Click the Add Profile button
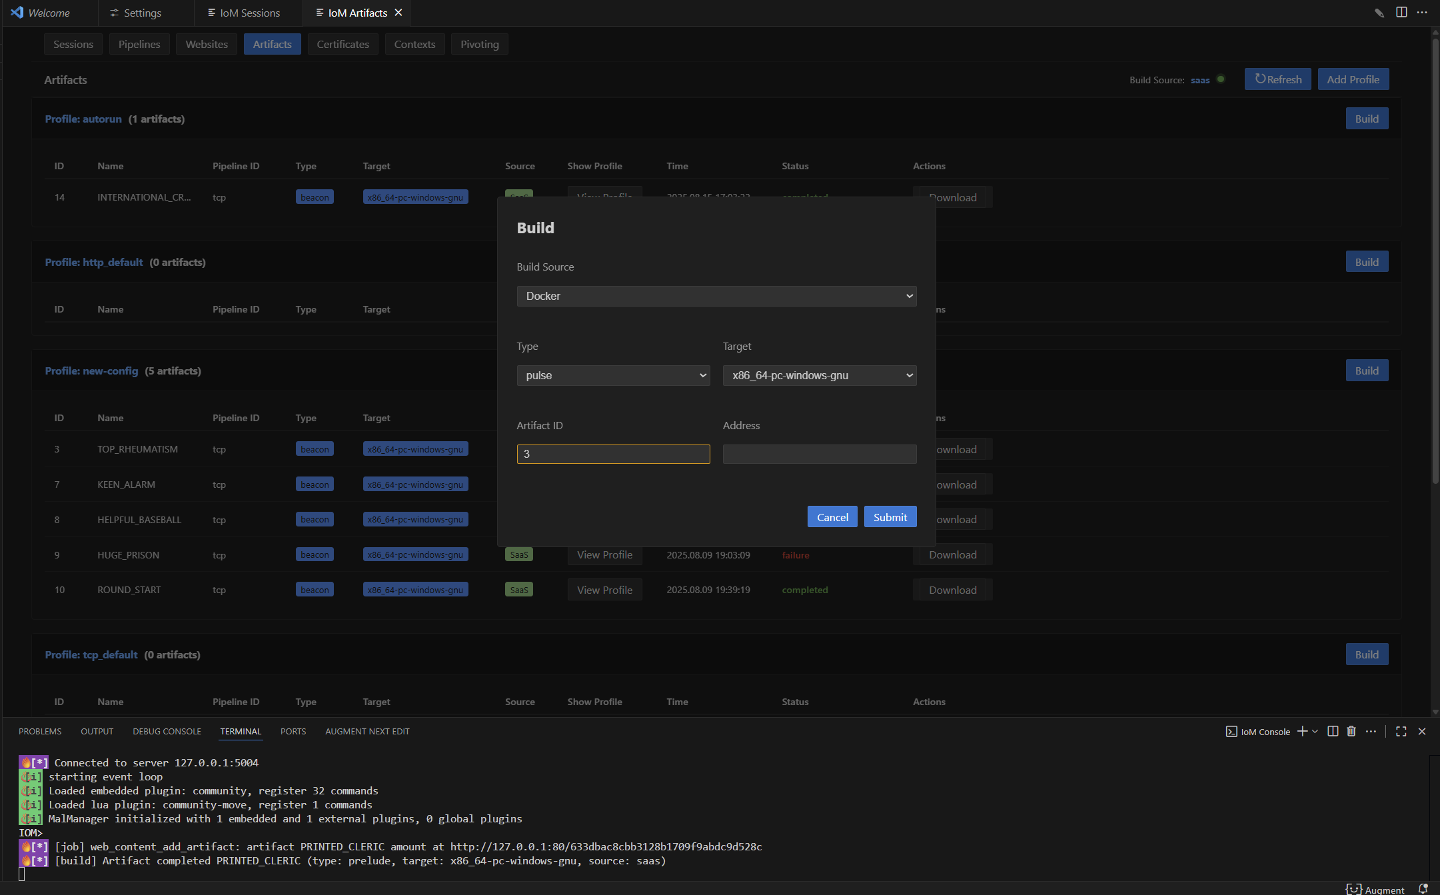This screenshot has height=895, width=1440. (x=1353, y=79)
